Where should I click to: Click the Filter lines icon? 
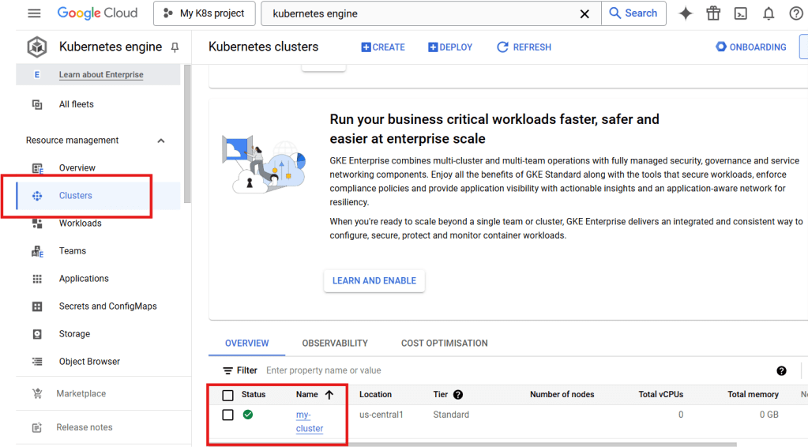(x=227, y=370)
